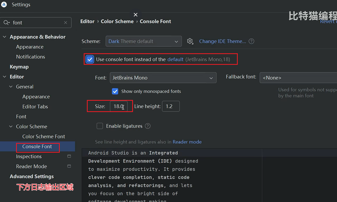Click help icon next to Enable ligatures
The width and height of the screenshot is (337, 202).
148,126
